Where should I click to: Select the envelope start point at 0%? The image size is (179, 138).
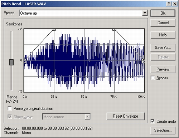click(x=25, y=61)
